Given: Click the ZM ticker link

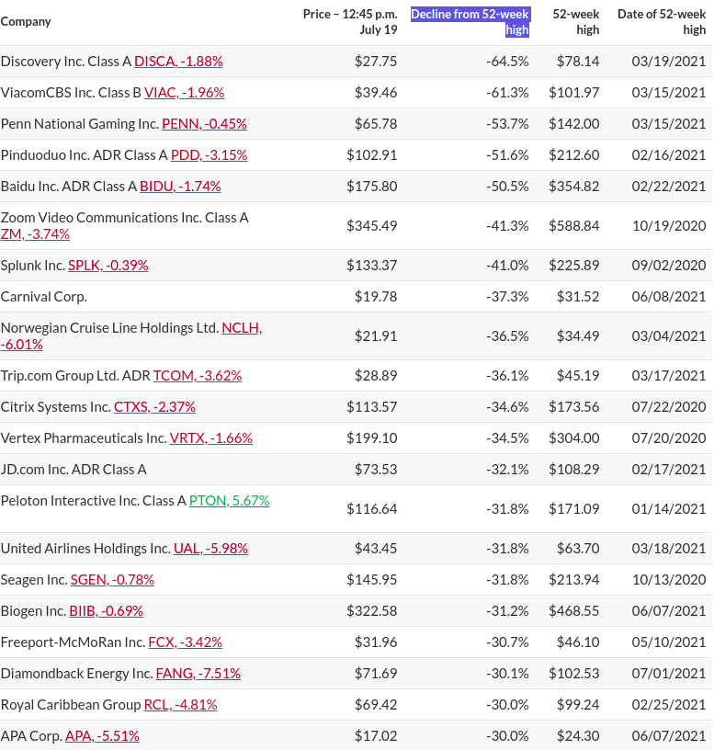Looking at the screenshot, I should pos(35,234).
